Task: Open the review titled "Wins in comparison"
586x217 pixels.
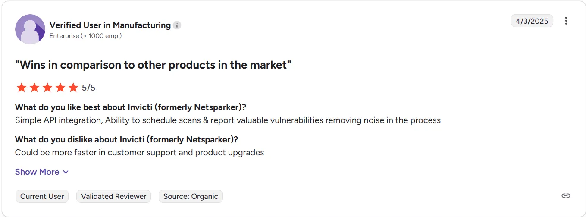Action: pyautogui.click(x=153, y=65)
